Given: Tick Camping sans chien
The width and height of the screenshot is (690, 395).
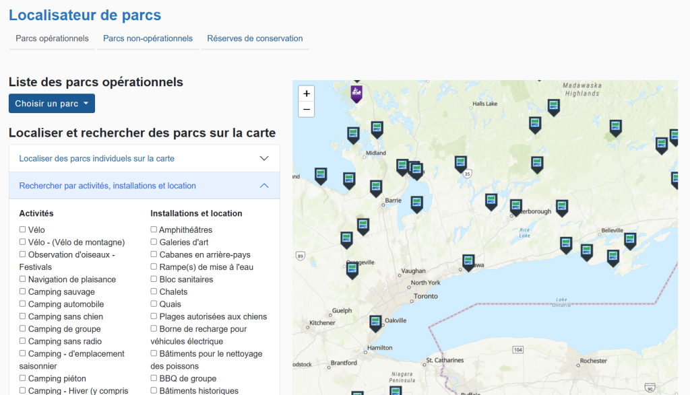Looking at the screenshot, I should coord(22,316).
